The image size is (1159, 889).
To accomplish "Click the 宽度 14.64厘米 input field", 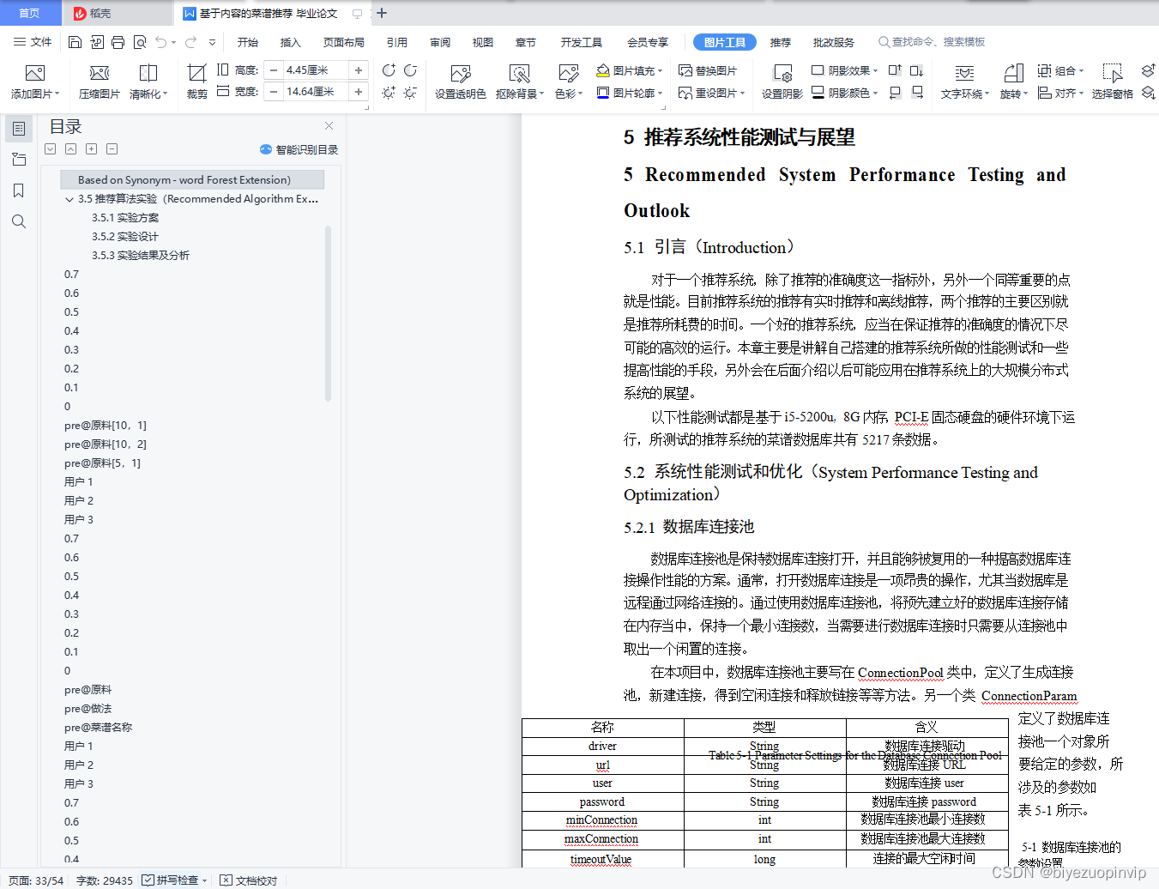I will pos(316,92).
